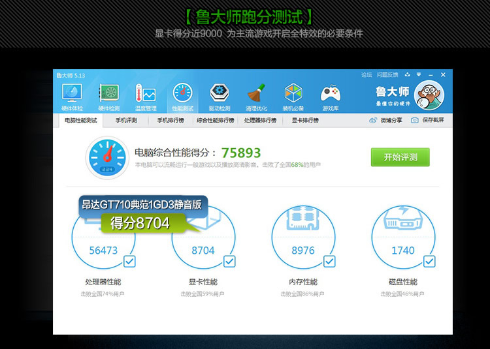The height and width of the screenshot is (349, 490).
Task: Click the 微博分享 text link
Action: 391,121
